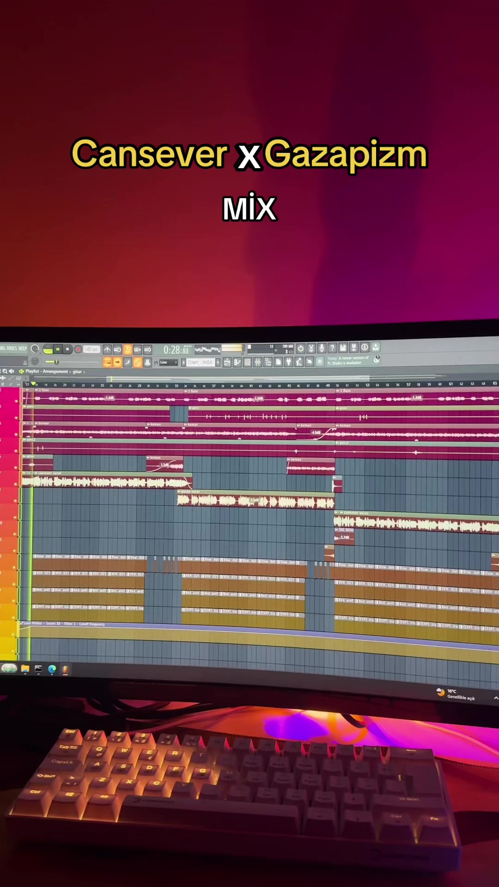Click the playlist speaker playback icon
Viewport: 499px width, 887px height.
(x=11, y=371)
